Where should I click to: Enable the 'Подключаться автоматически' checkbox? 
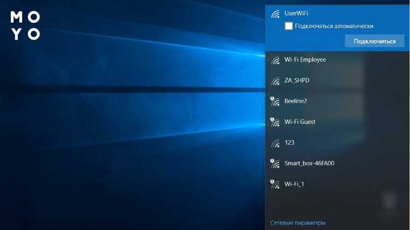(x=289, y=26)
